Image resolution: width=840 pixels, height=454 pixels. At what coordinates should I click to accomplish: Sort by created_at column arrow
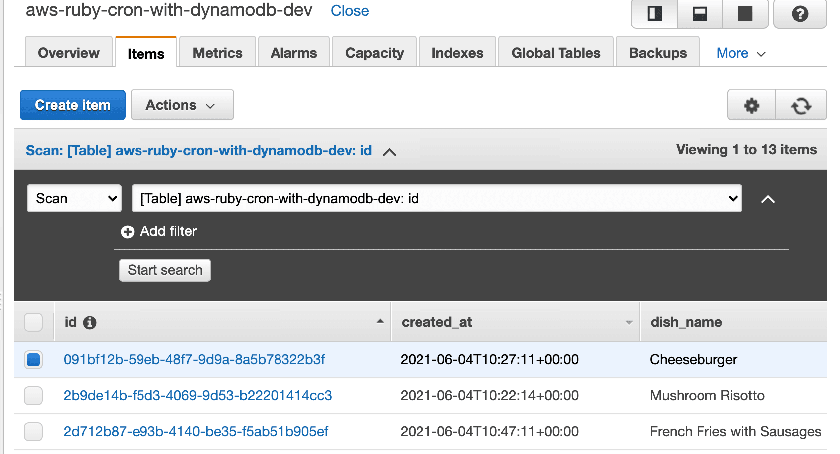[629, 323]
